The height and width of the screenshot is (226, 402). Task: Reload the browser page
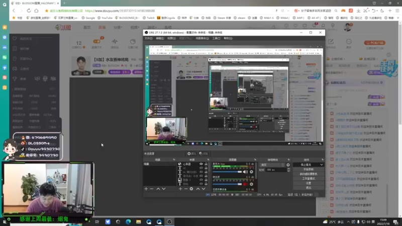tap(29, 11)
